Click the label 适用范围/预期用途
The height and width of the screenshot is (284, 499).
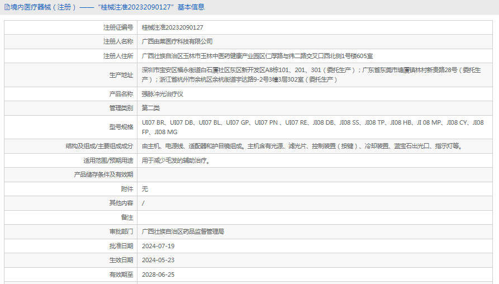[108, 160]
